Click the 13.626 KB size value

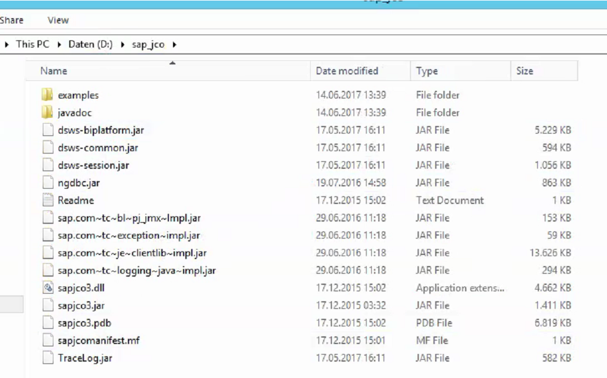click(550, 253)
